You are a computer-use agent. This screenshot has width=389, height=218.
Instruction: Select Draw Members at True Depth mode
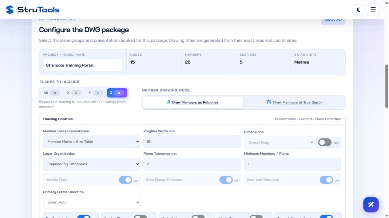[x=294, y=102]
